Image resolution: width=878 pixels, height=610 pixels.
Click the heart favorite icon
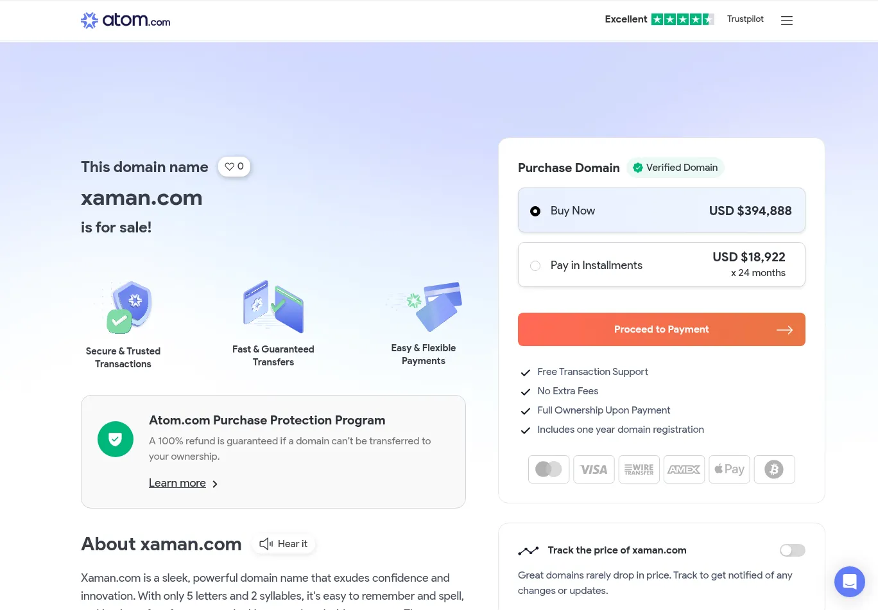pos(230,167)
